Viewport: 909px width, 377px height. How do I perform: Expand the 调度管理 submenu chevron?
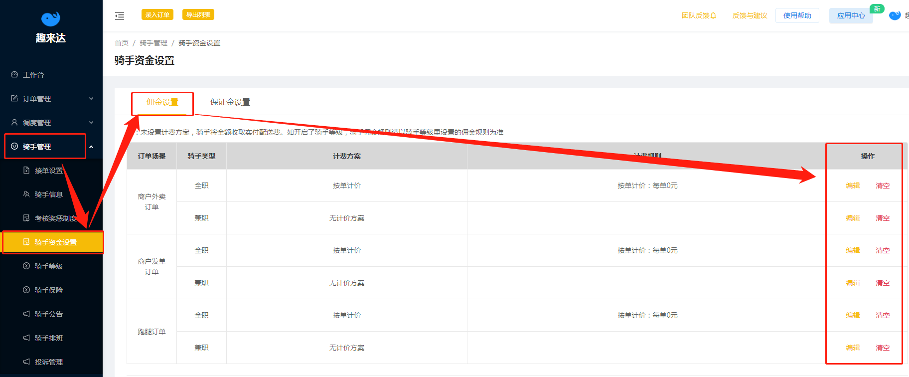[91, 123]
